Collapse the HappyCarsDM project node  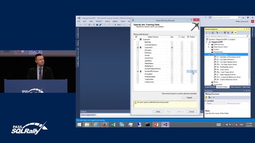click(207, 42)
